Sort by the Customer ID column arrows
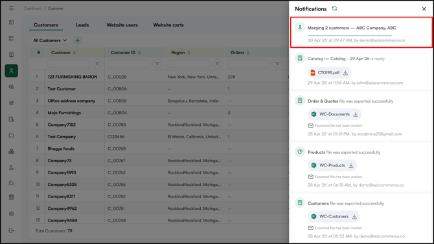 tap(139, 53)
